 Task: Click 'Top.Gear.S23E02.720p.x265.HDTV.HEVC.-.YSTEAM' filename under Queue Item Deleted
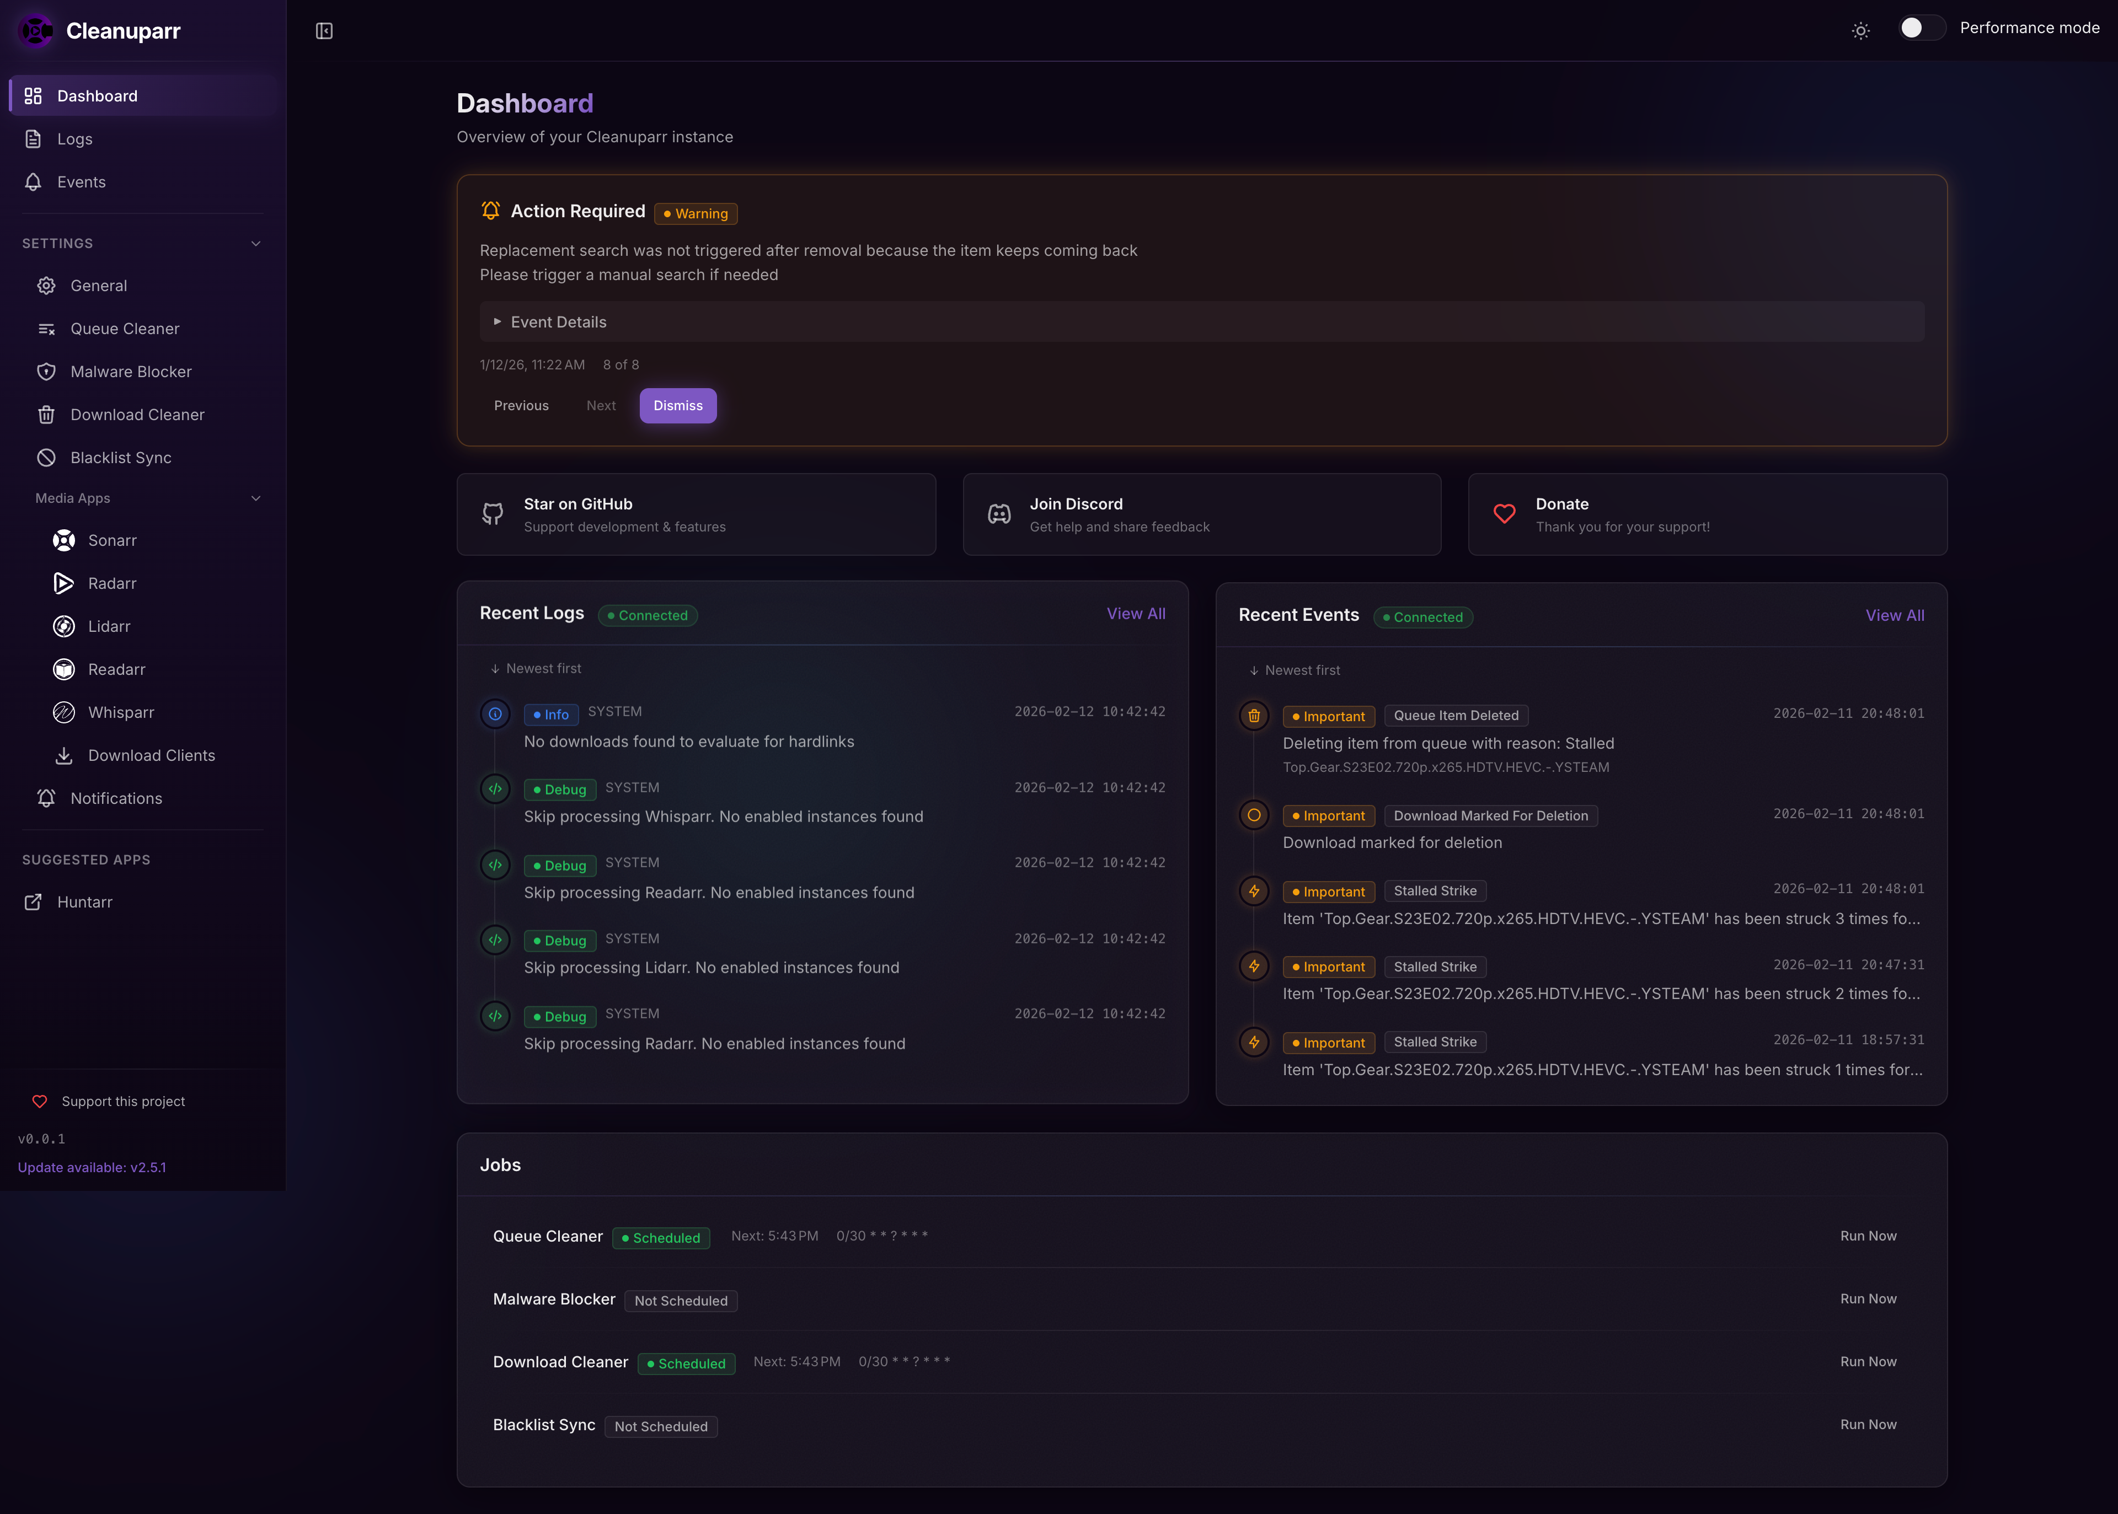pyautogui.click(x=1446, y=767)
